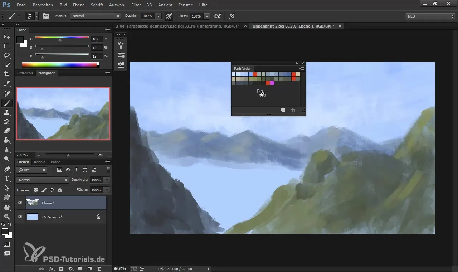Switch to the Kanäle tab
This screenshot has width=458, height=272.
click(40, 162)
